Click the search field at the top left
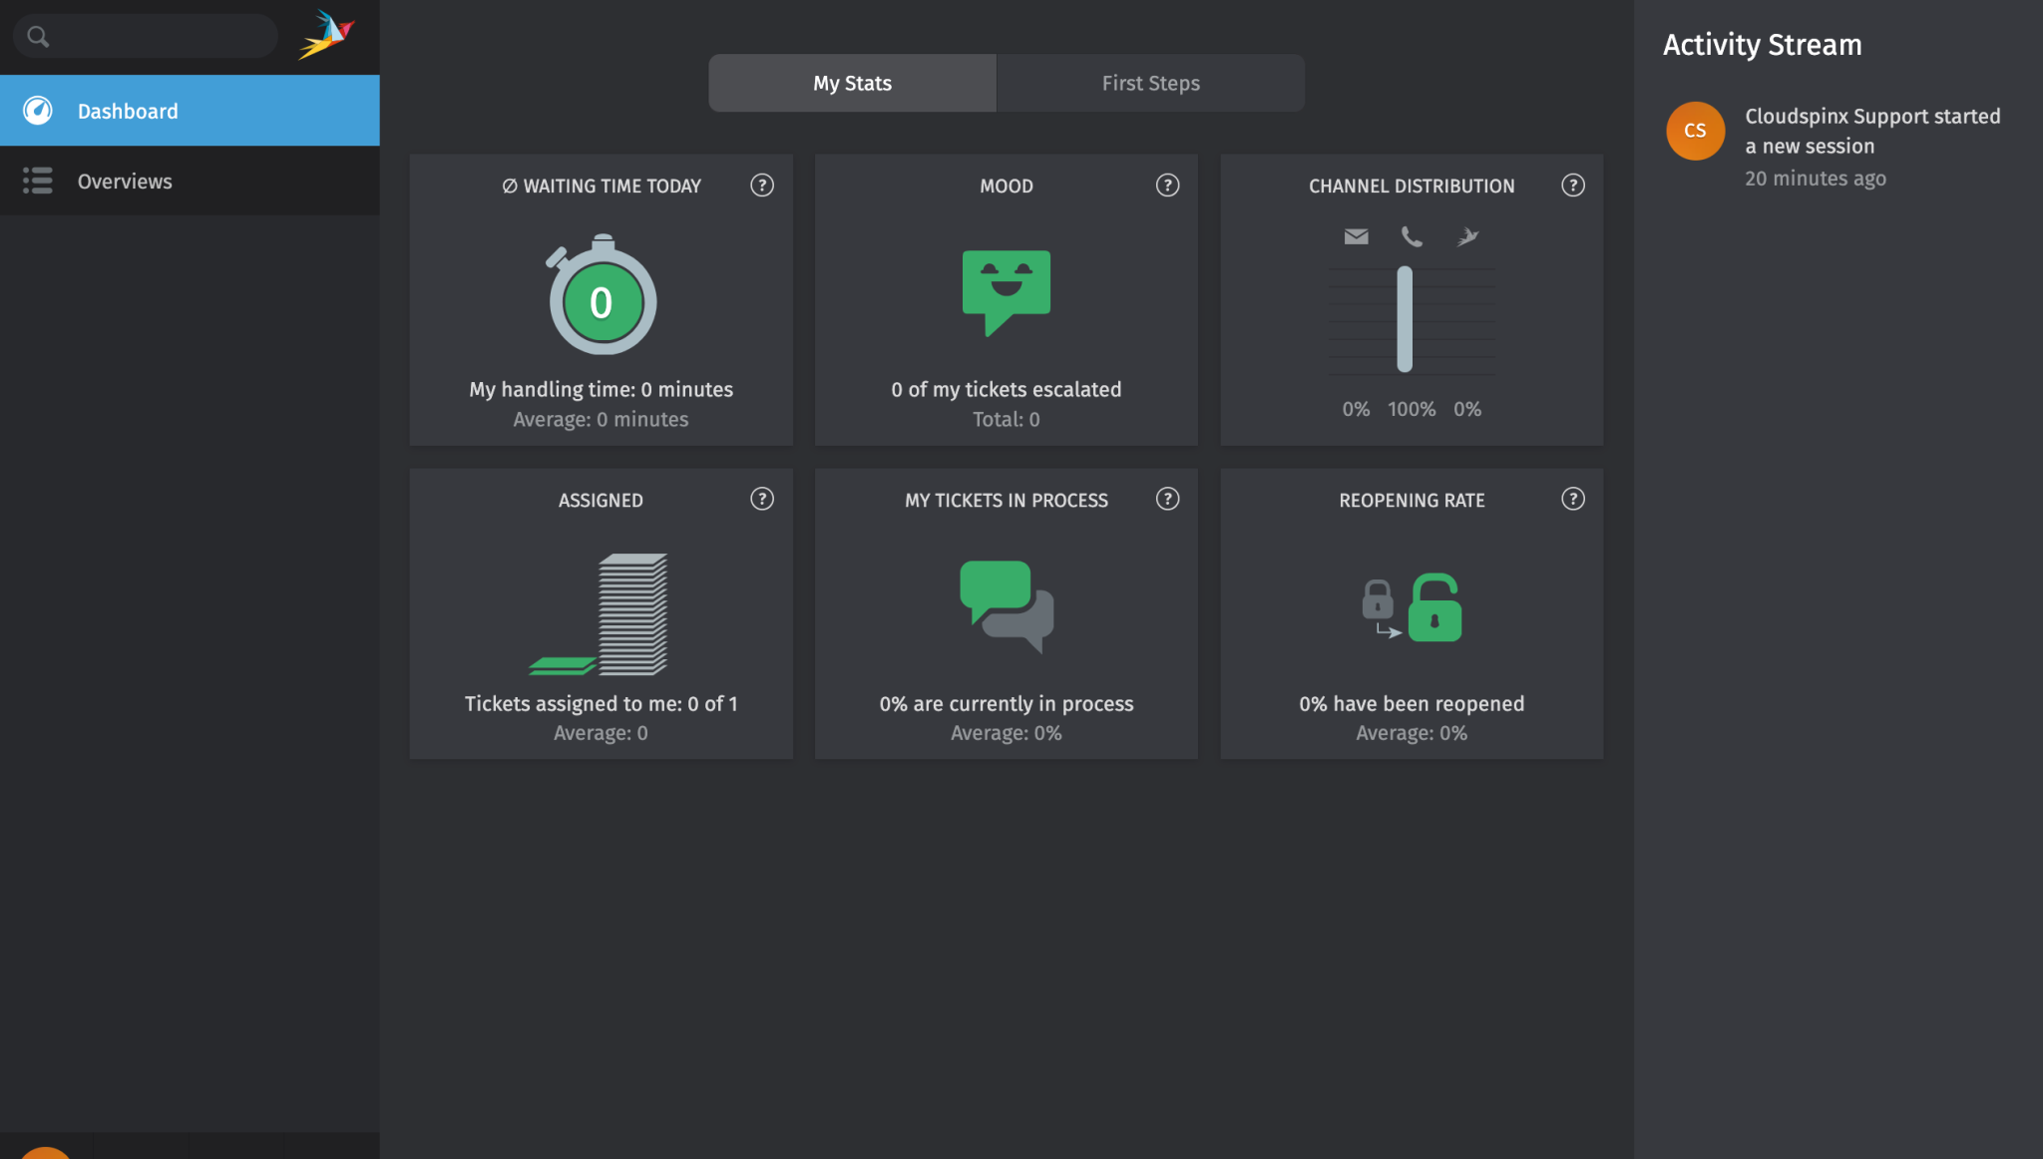This screenshot has width=2043, height=1159. [145, 35]
